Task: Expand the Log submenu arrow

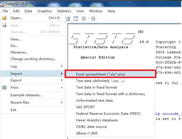Action: tap(62, 66)
